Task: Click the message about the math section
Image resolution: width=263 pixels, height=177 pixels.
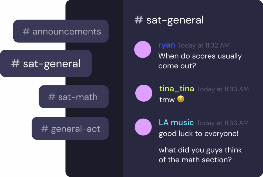Action: pos(200,155)
